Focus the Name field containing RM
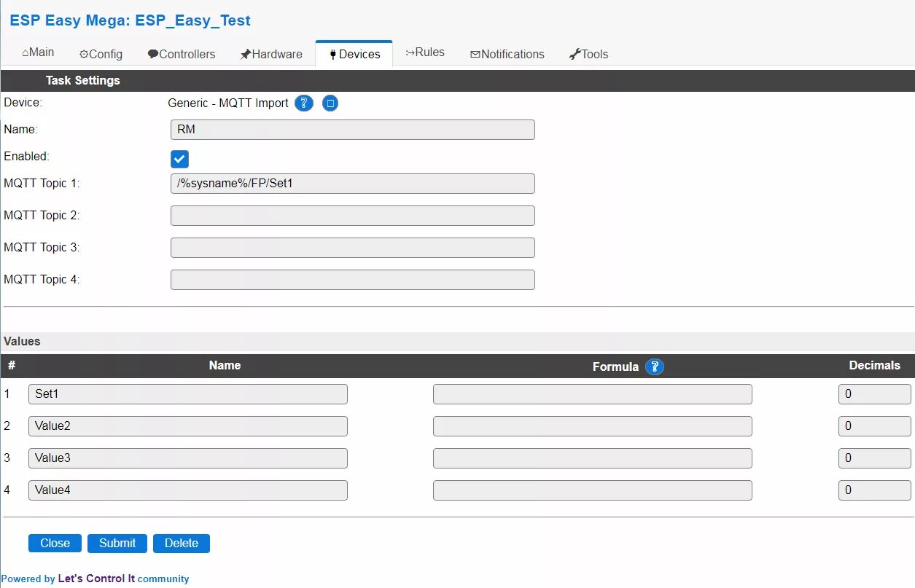The height and width of the screenshot is (588, 915). pos(353,130)
